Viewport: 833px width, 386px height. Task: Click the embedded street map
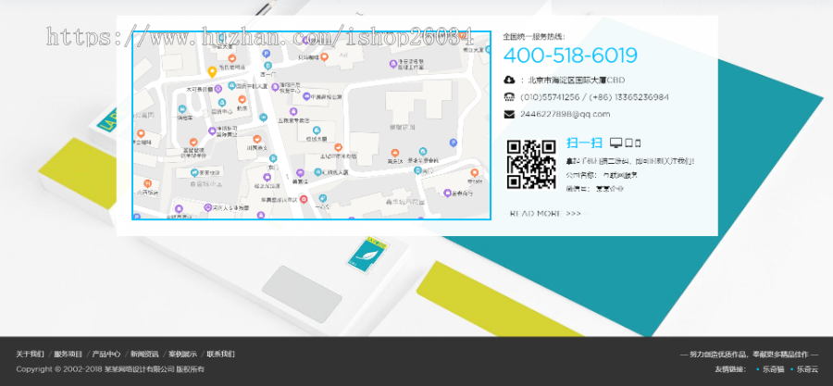tap(311, 125)
